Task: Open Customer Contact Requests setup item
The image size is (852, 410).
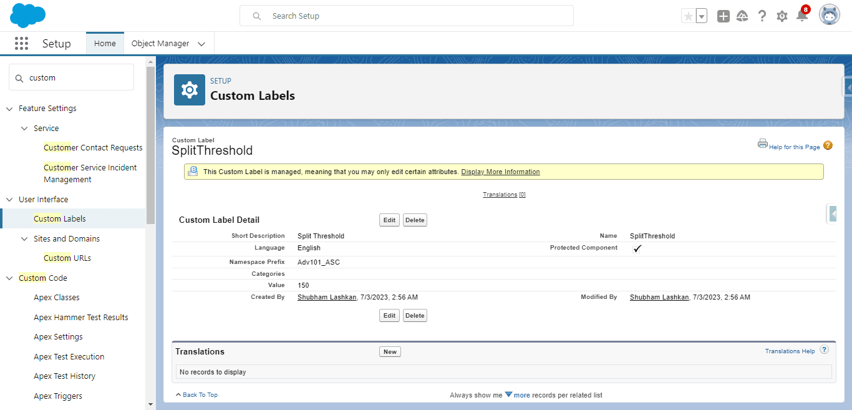Action: click(93, 148)
